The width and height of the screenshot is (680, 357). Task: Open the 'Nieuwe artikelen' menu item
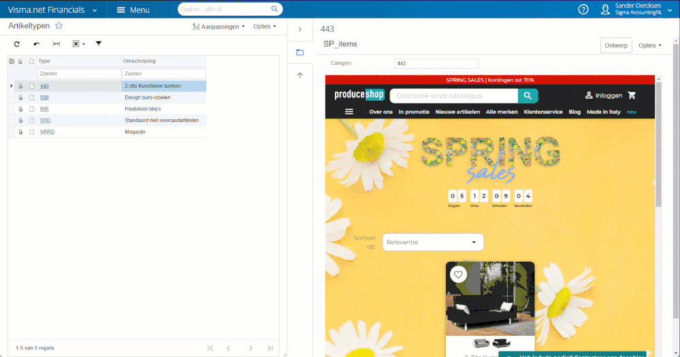pos(457,112)
